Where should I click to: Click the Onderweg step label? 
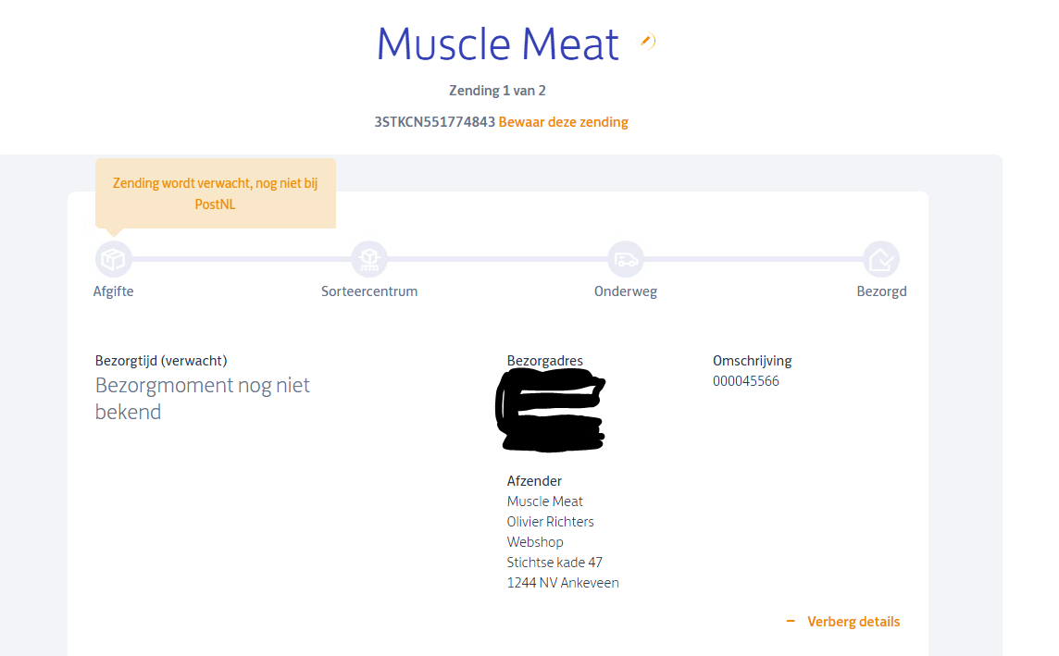pyautogui.click(x=626, y=291)
